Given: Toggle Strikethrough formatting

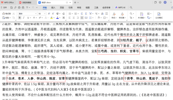Looking at the screenshot, I should 34,18.
